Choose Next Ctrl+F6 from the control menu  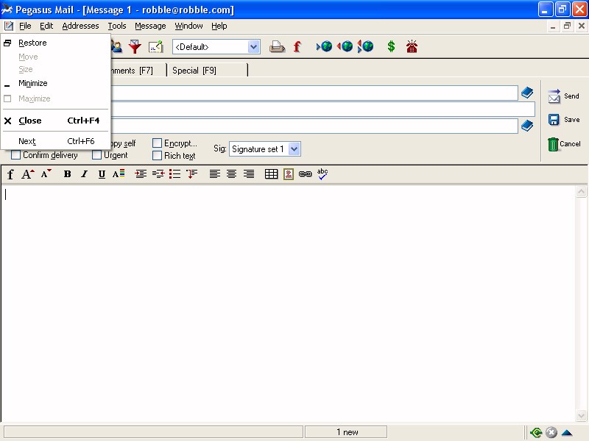[x=56, y=141]
